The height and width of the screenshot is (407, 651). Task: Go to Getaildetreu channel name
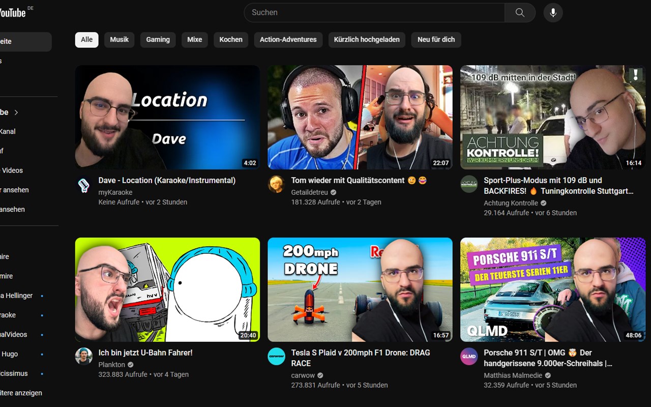click(x=310, y=192)
